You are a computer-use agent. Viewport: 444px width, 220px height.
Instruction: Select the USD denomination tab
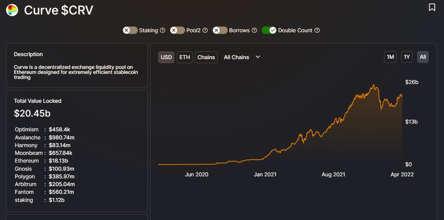click(166, 57)
